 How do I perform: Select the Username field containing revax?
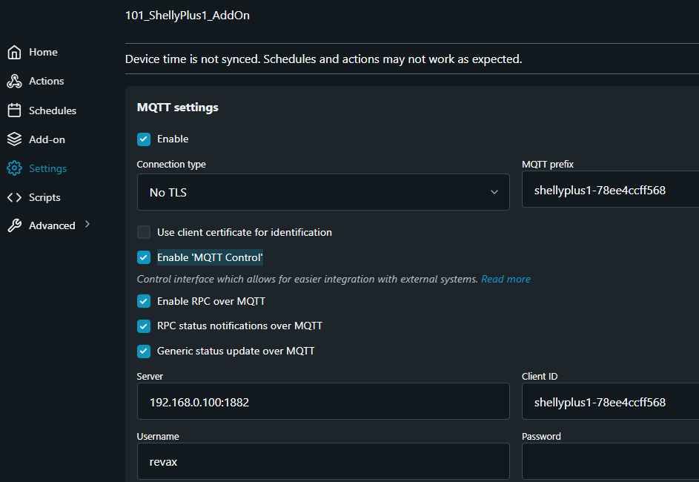[x=323, y=461]
